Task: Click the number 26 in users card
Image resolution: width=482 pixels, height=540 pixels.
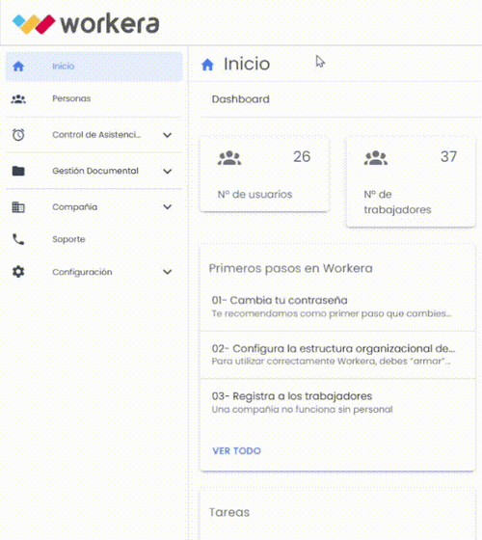Action: (302, 156)
